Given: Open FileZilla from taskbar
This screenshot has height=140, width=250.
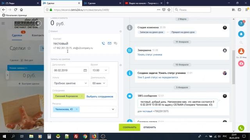Looking at the screenshot, I should 76,136.
